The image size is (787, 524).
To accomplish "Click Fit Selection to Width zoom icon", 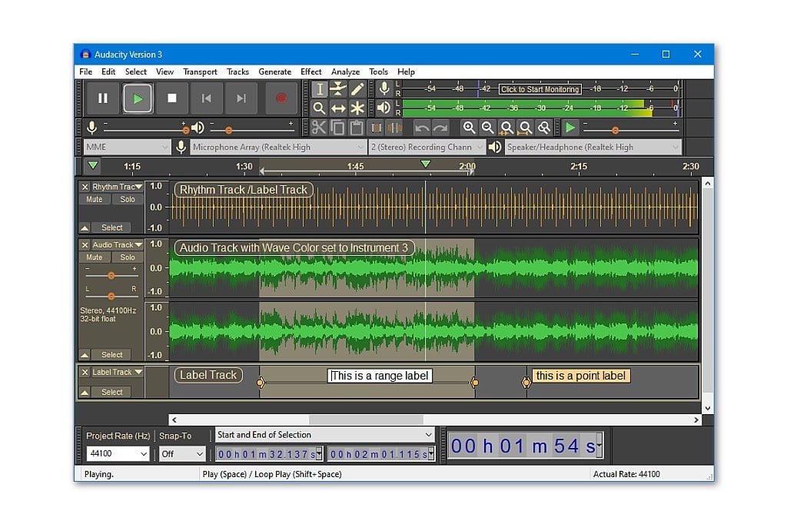I will click(506, 128).
